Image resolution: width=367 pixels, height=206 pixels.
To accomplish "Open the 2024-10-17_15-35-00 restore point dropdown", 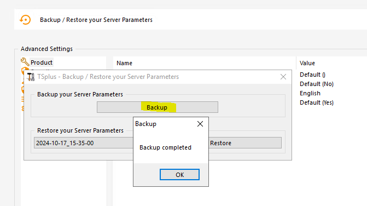I will click(x=84, y=143).
